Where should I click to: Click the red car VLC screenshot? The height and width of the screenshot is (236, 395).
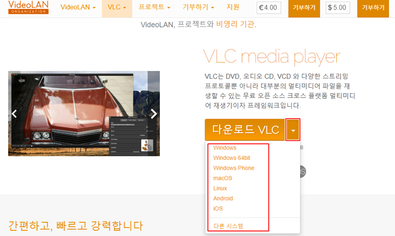click(84, 113)
